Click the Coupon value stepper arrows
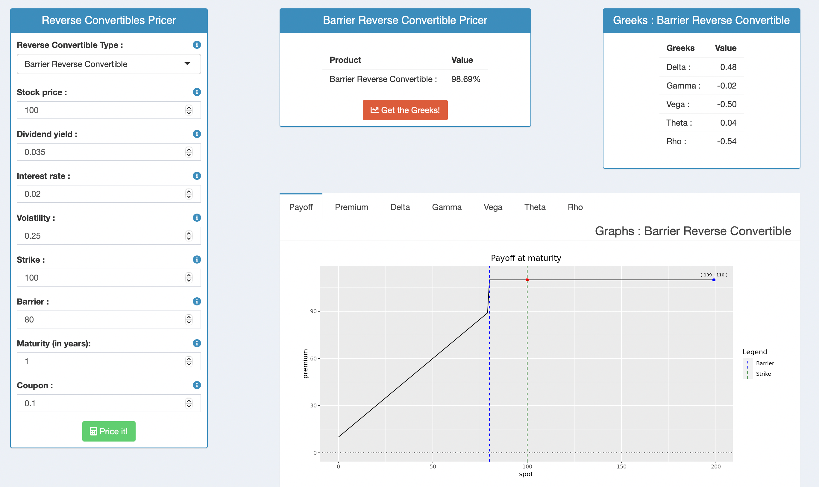819x487 pixels. [x=189, y=403]
